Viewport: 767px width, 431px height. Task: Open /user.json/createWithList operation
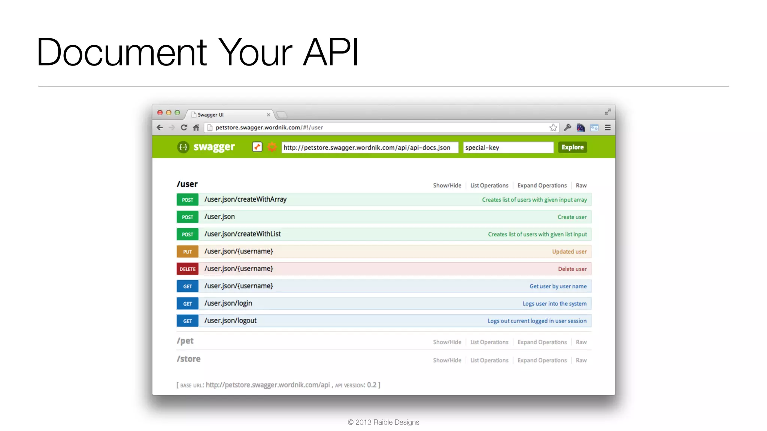pyautogui.click(x=242, y=234)
